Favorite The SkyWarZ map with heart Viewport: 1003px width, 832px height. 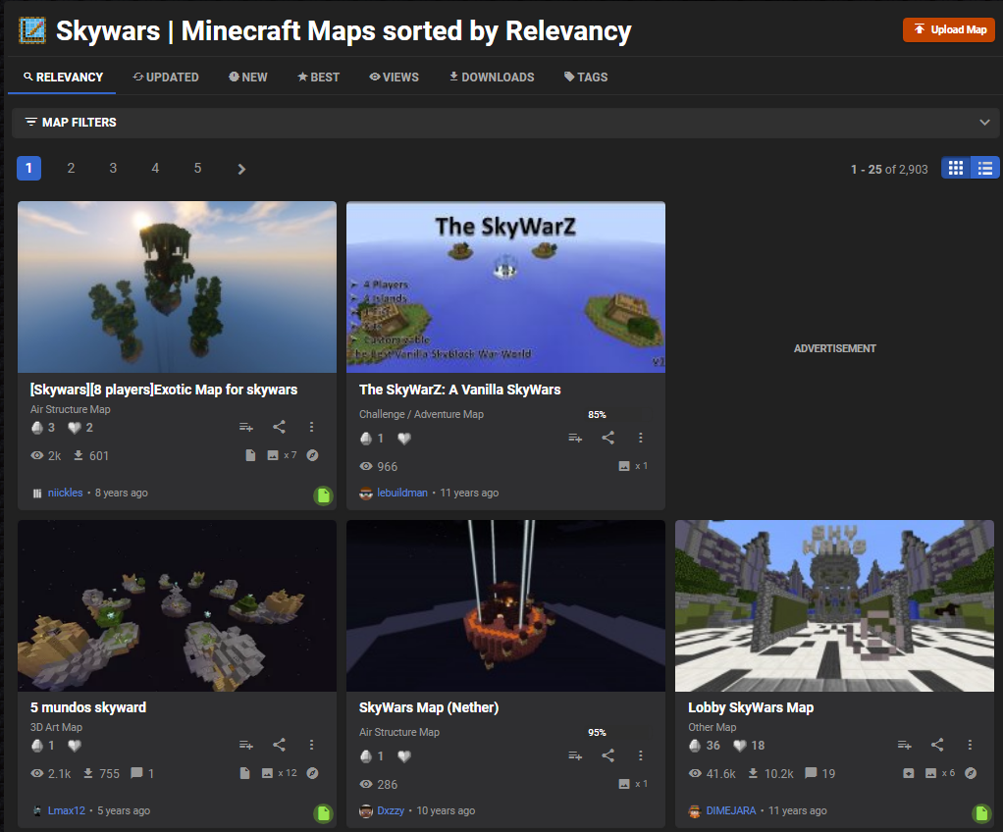click(404, 439)
